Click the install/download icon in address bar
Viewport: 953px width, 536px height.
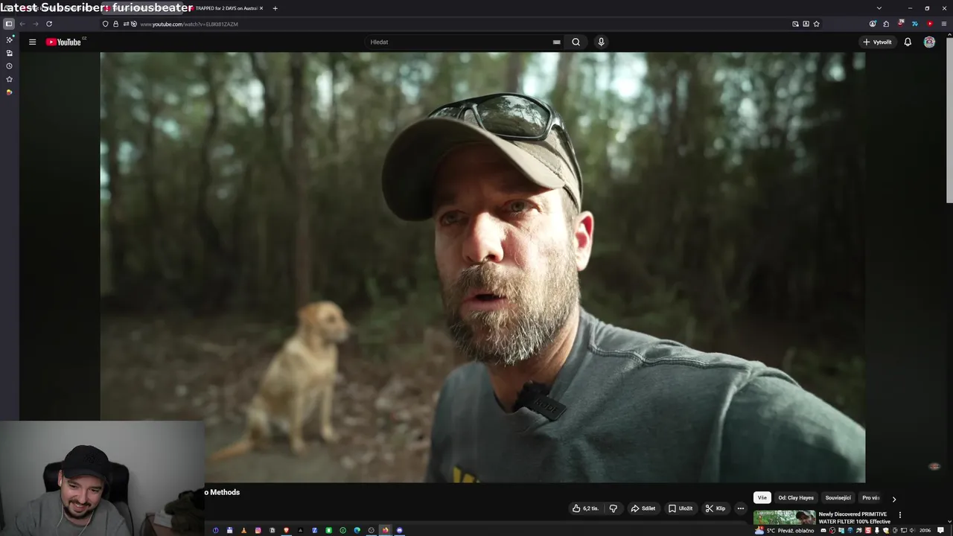(806, 24)
